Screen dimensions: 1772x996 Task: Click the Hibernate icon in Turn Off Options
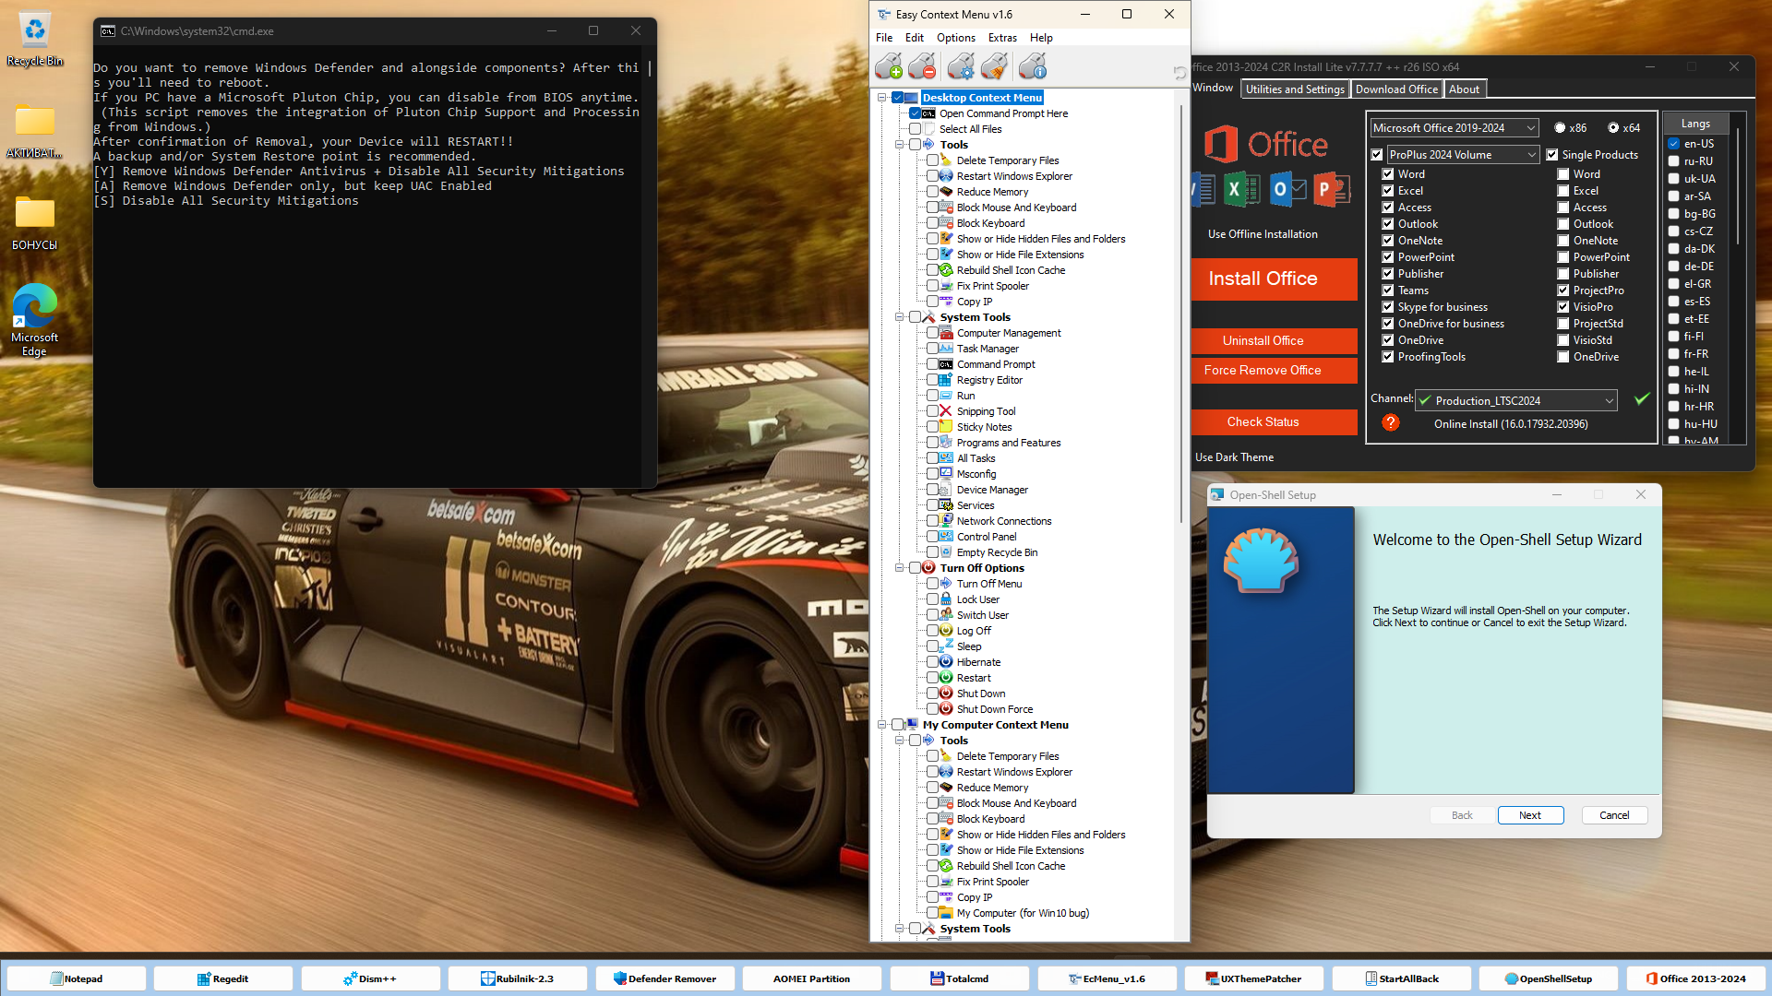point(946,662)
